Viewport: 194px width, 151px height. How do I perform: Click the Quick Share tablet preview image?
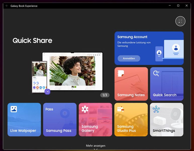[72, 71]
